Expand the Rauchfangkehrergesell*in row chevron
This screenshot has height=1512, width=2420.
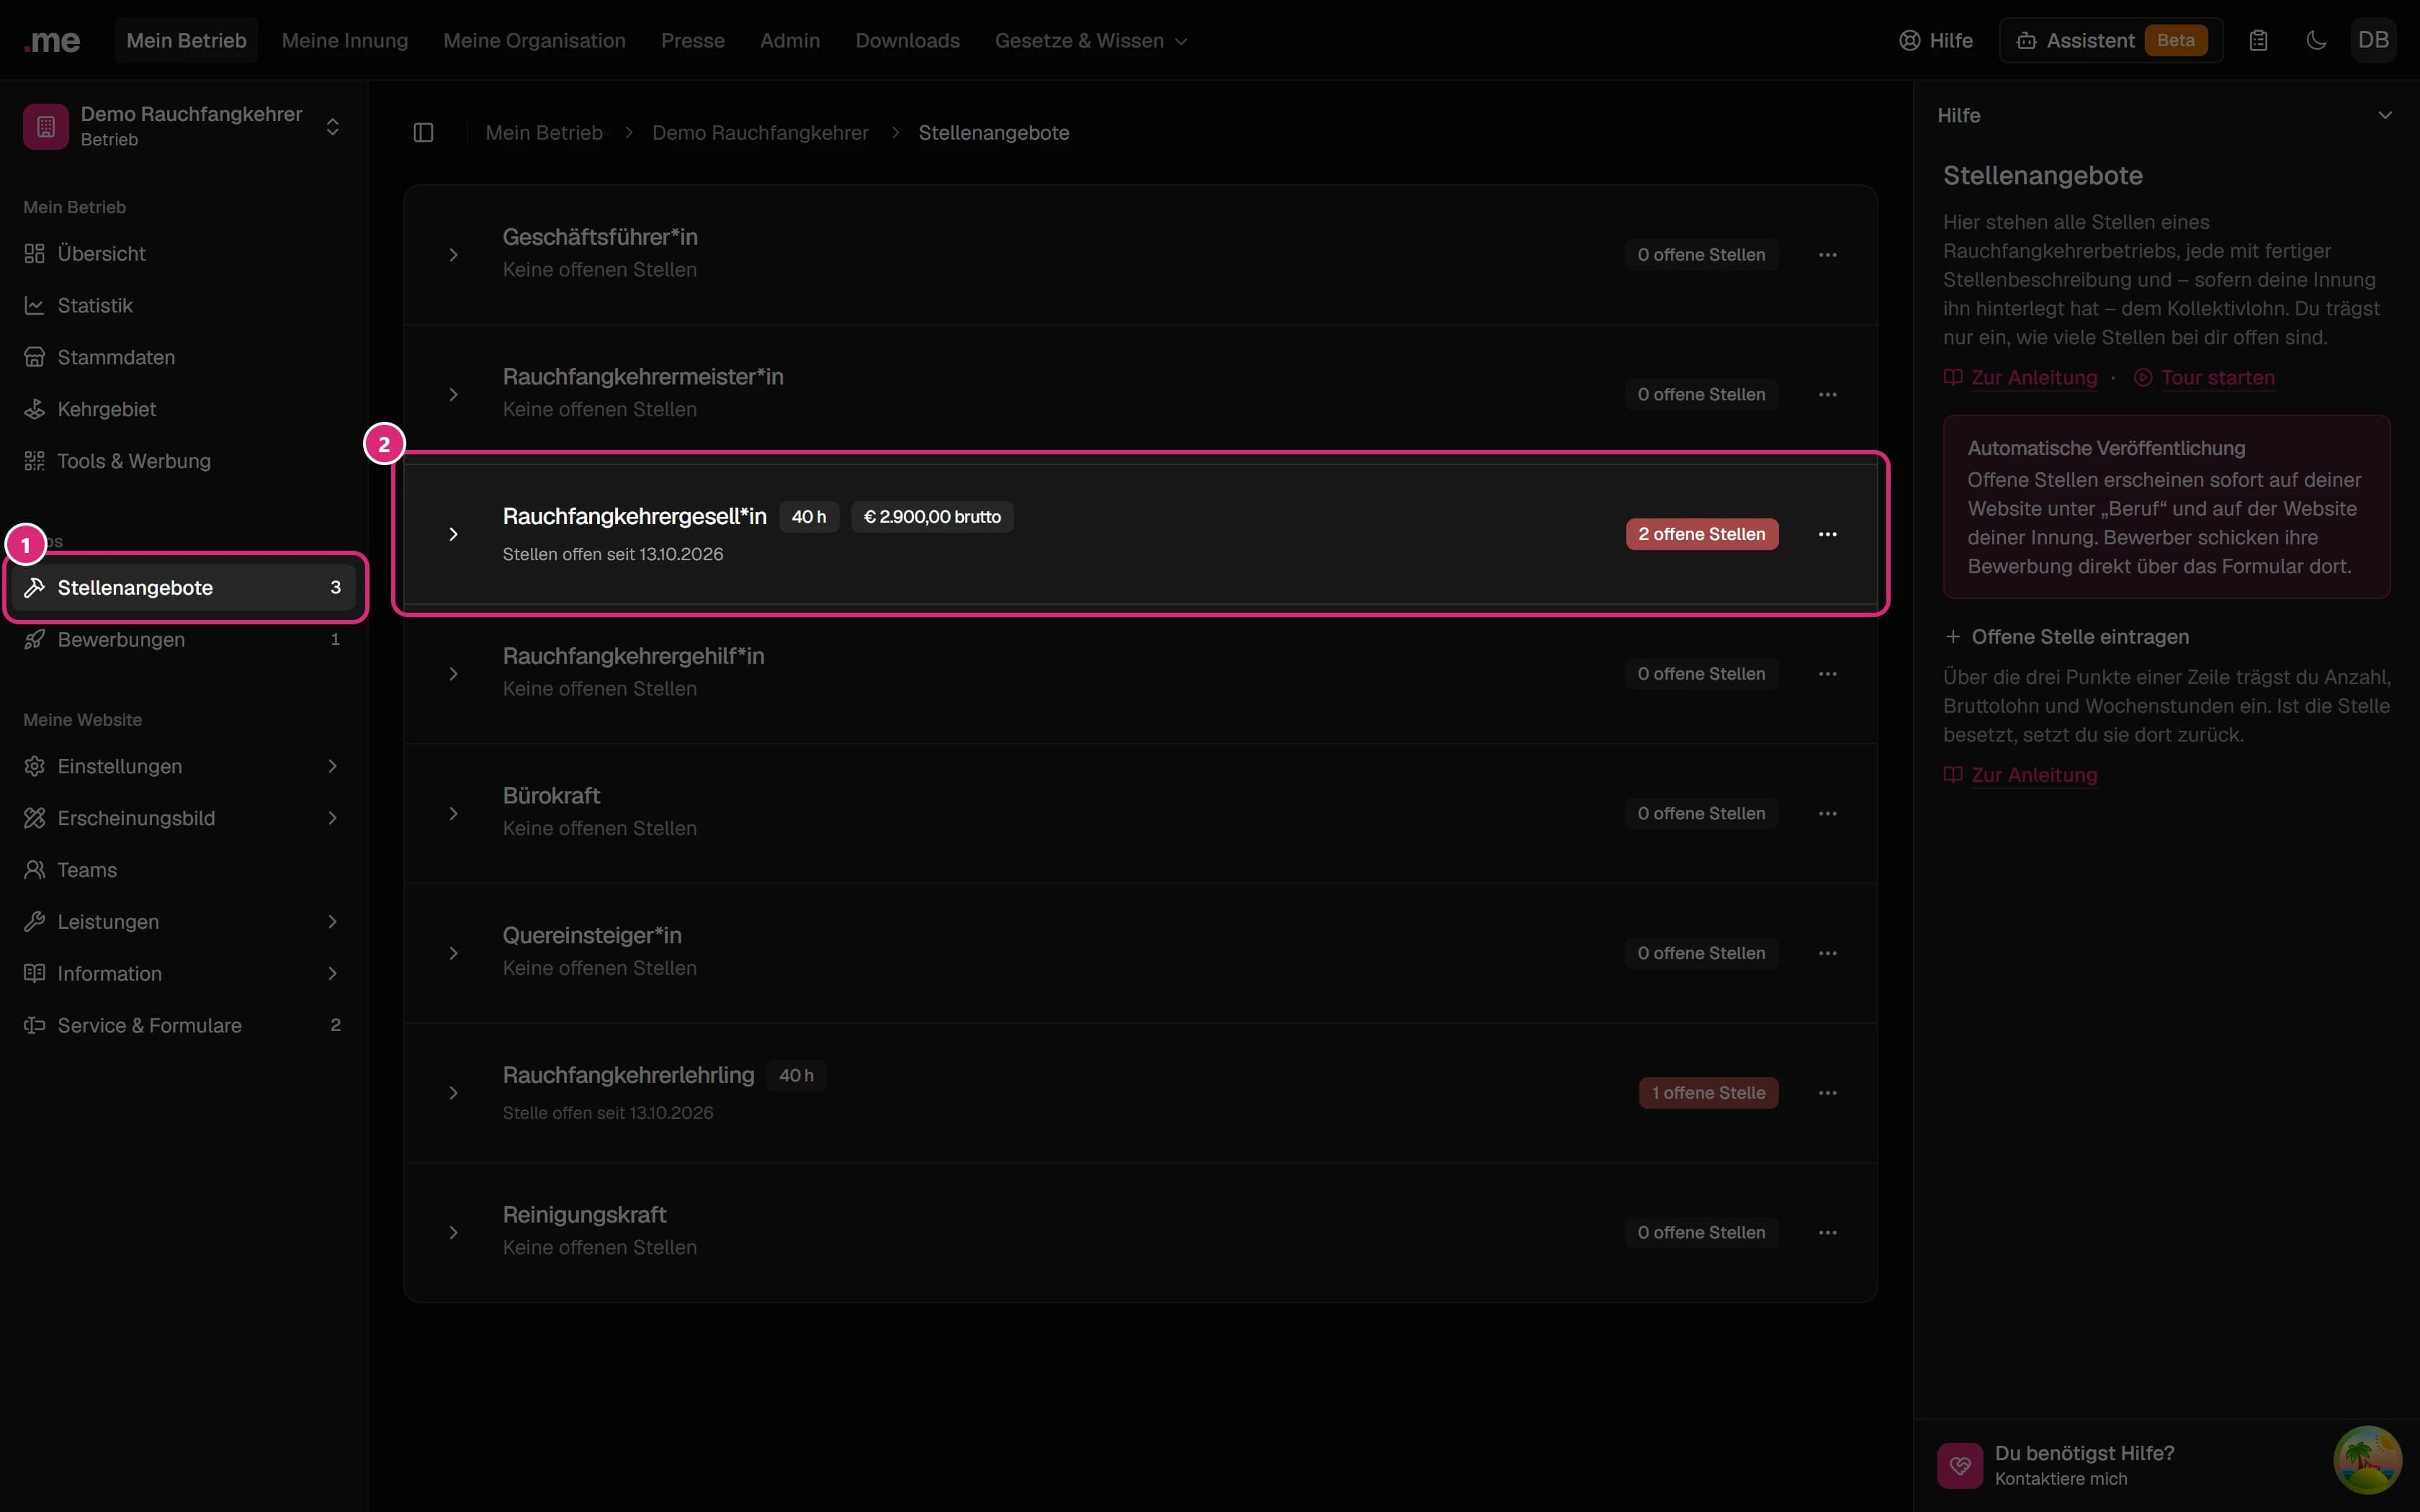click(x=453, y=534)
